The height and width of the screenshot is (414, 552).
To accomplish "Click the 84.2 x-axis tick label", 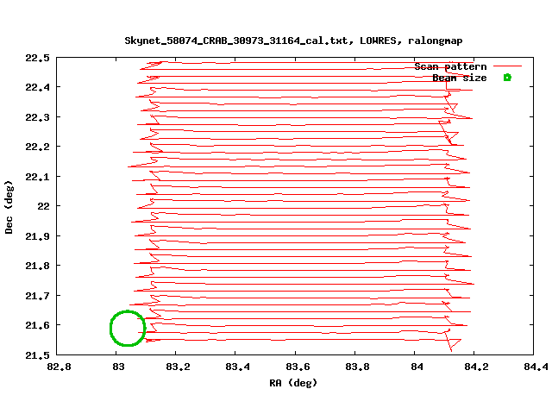I will pyautogui.click(x=477, y=367).
